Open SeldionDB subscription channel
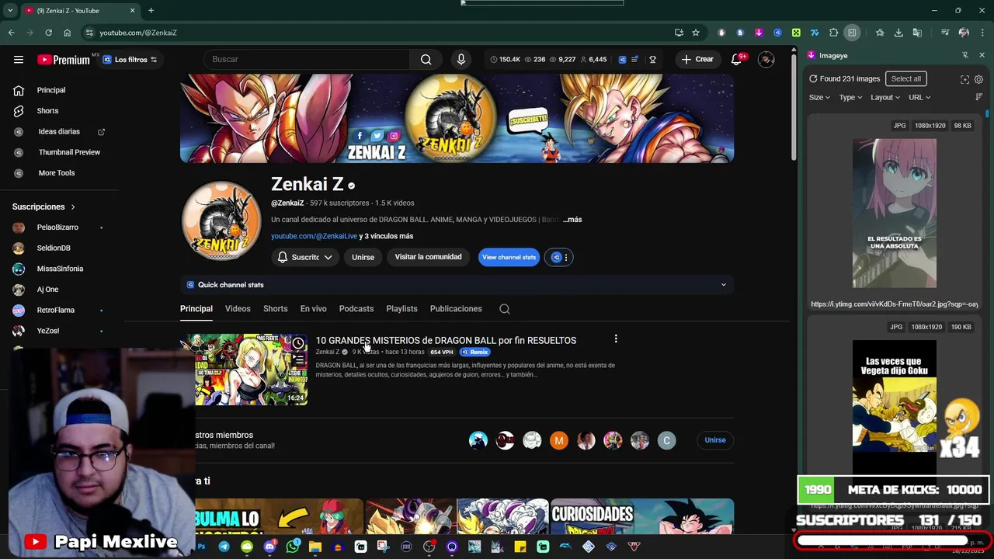This screenshot has width=994, height=559. point(54,248)
